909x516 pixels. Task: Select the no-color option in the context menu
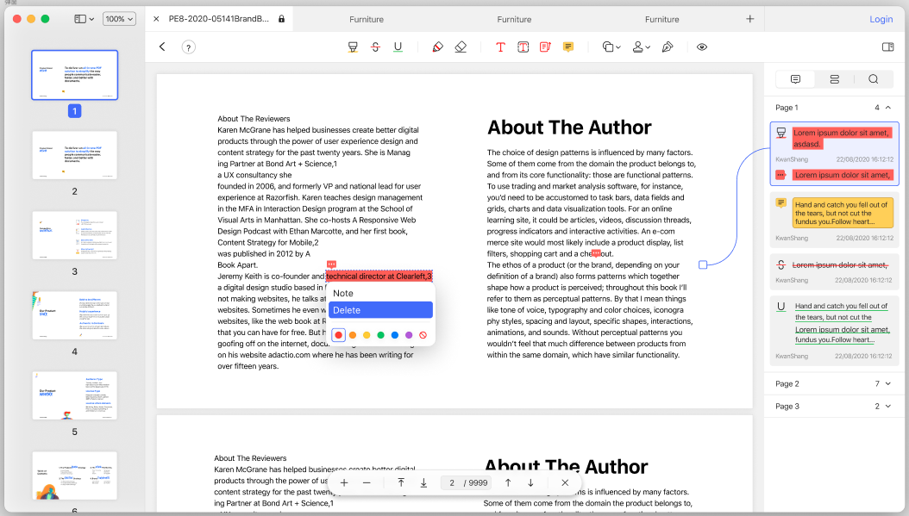click(x=423, y=335)
